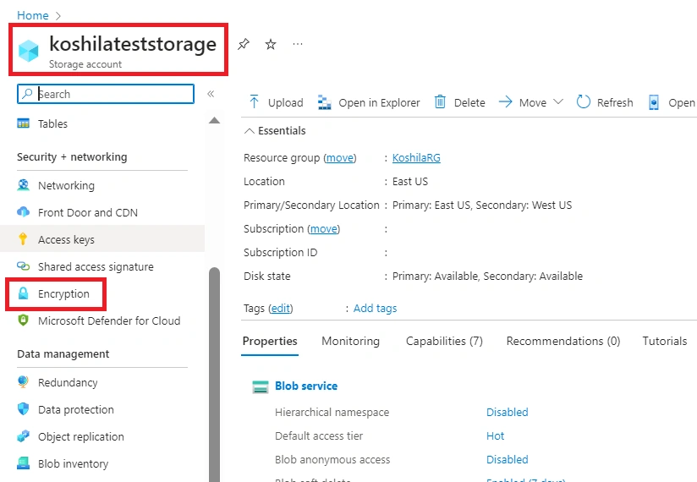Click the Add tags link
697x482 pixels.
pyautogui.click(x=375, y=308)
